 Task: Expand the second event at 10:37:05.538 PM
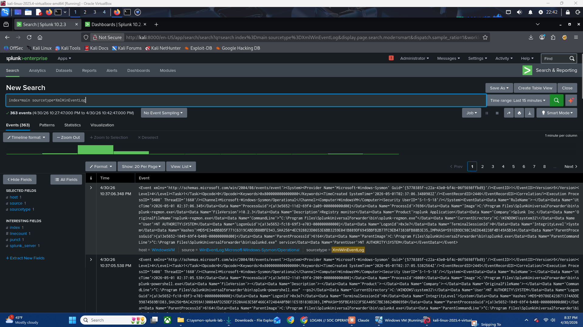pos(91,259)
